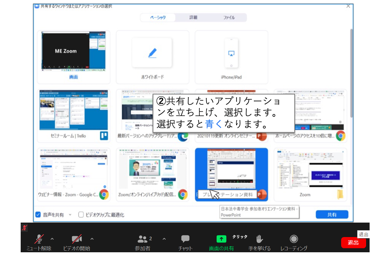Open the participants panel icon

coord(142,239)
